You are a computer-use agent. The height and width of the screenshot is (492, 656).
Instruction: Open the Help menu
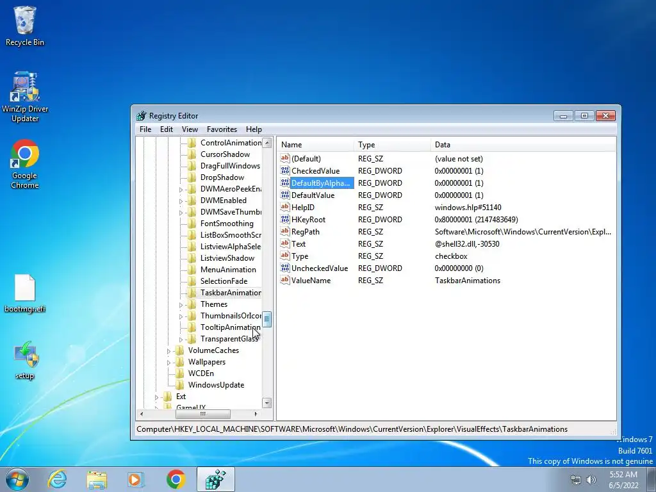(254, 129)
